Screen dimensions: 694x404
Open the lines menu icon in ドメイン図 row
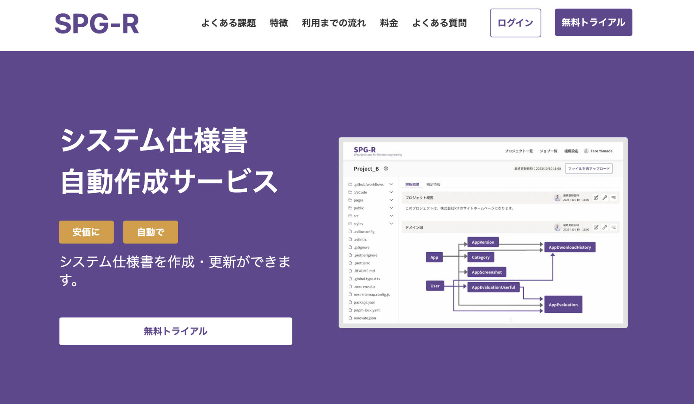(x=614, y=227)
